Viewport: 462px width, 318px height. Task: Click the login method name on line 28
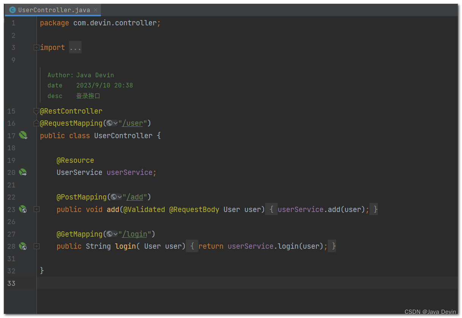[126, 246]
